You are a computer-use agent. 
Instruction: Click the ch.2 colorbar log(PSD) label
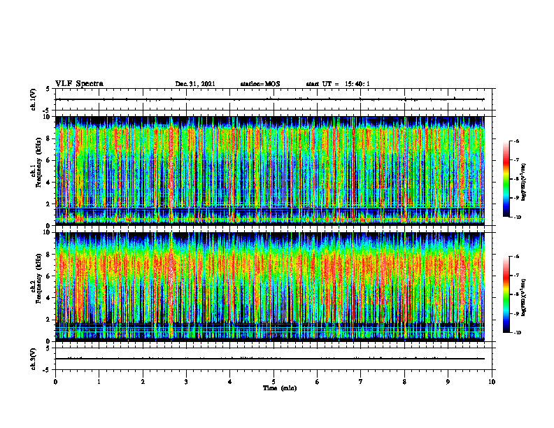point(524,298)
